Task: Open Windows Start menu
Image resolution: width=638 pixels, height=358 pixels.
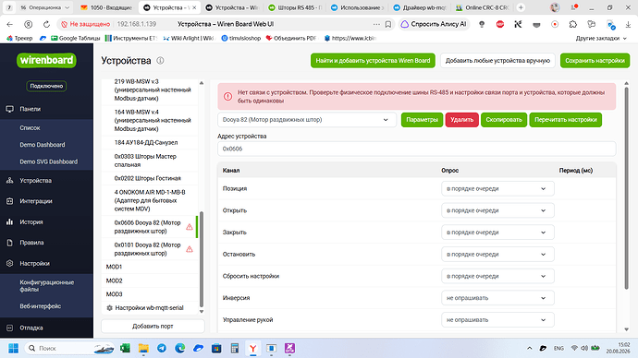Action: coord(14,348)
